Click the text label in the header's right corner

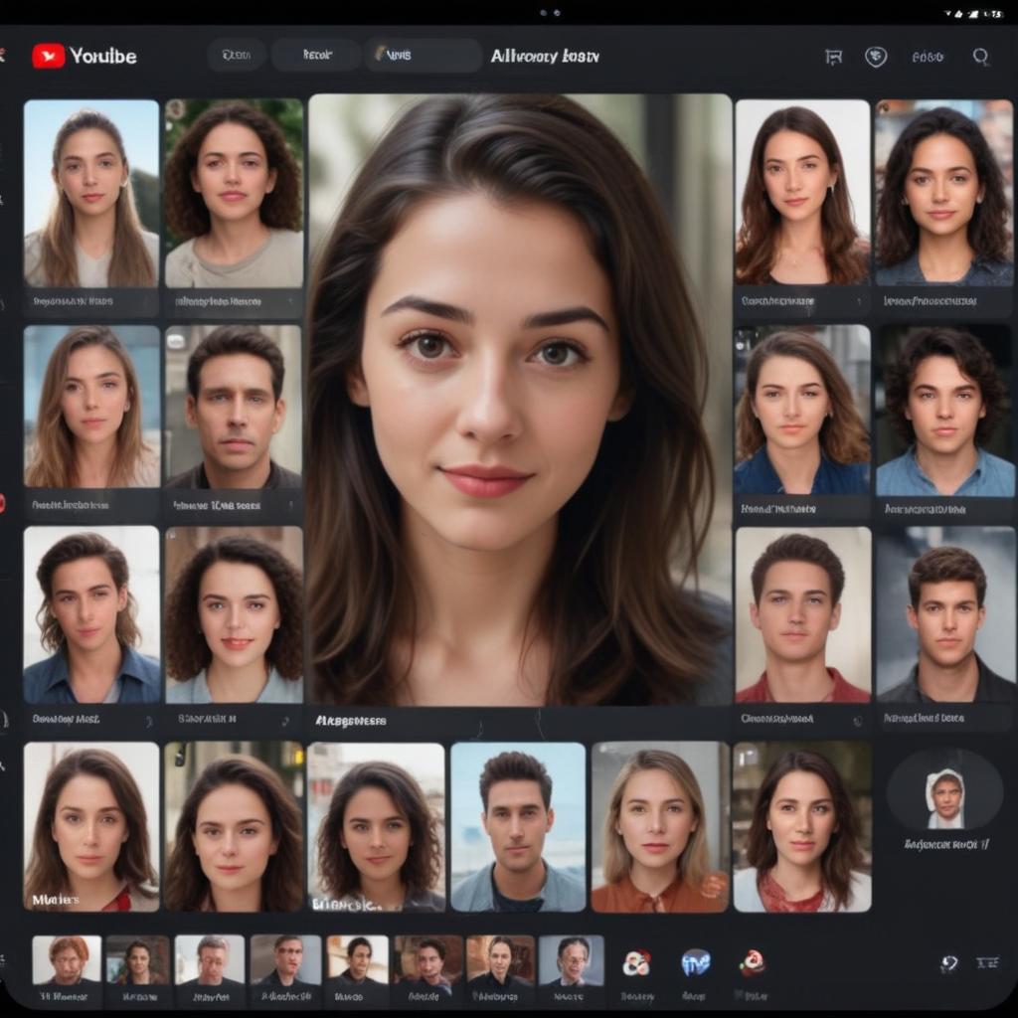(927, 57)
